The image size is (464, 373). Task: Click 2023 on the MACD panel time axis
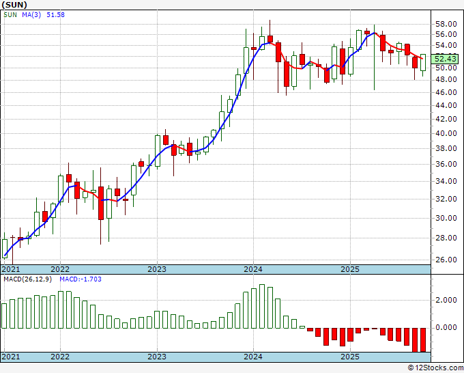coord(157,357)
